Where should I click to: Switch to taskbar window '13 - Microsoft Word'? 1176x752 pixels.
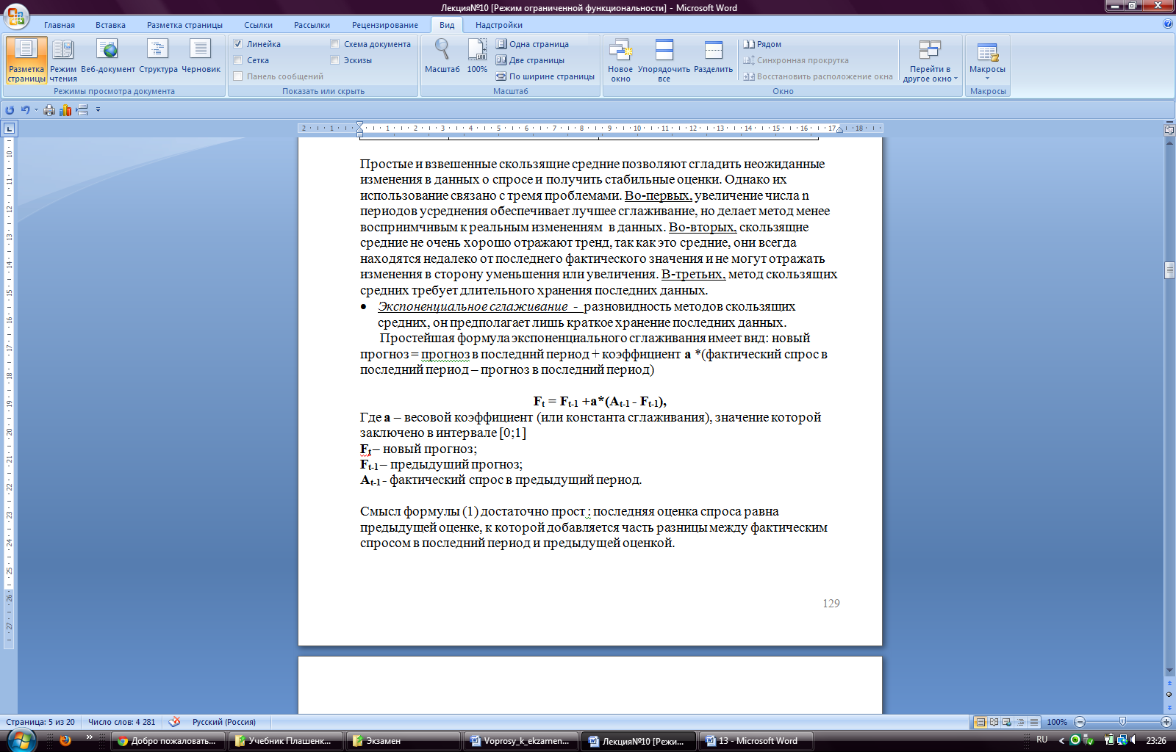(756, 741)
